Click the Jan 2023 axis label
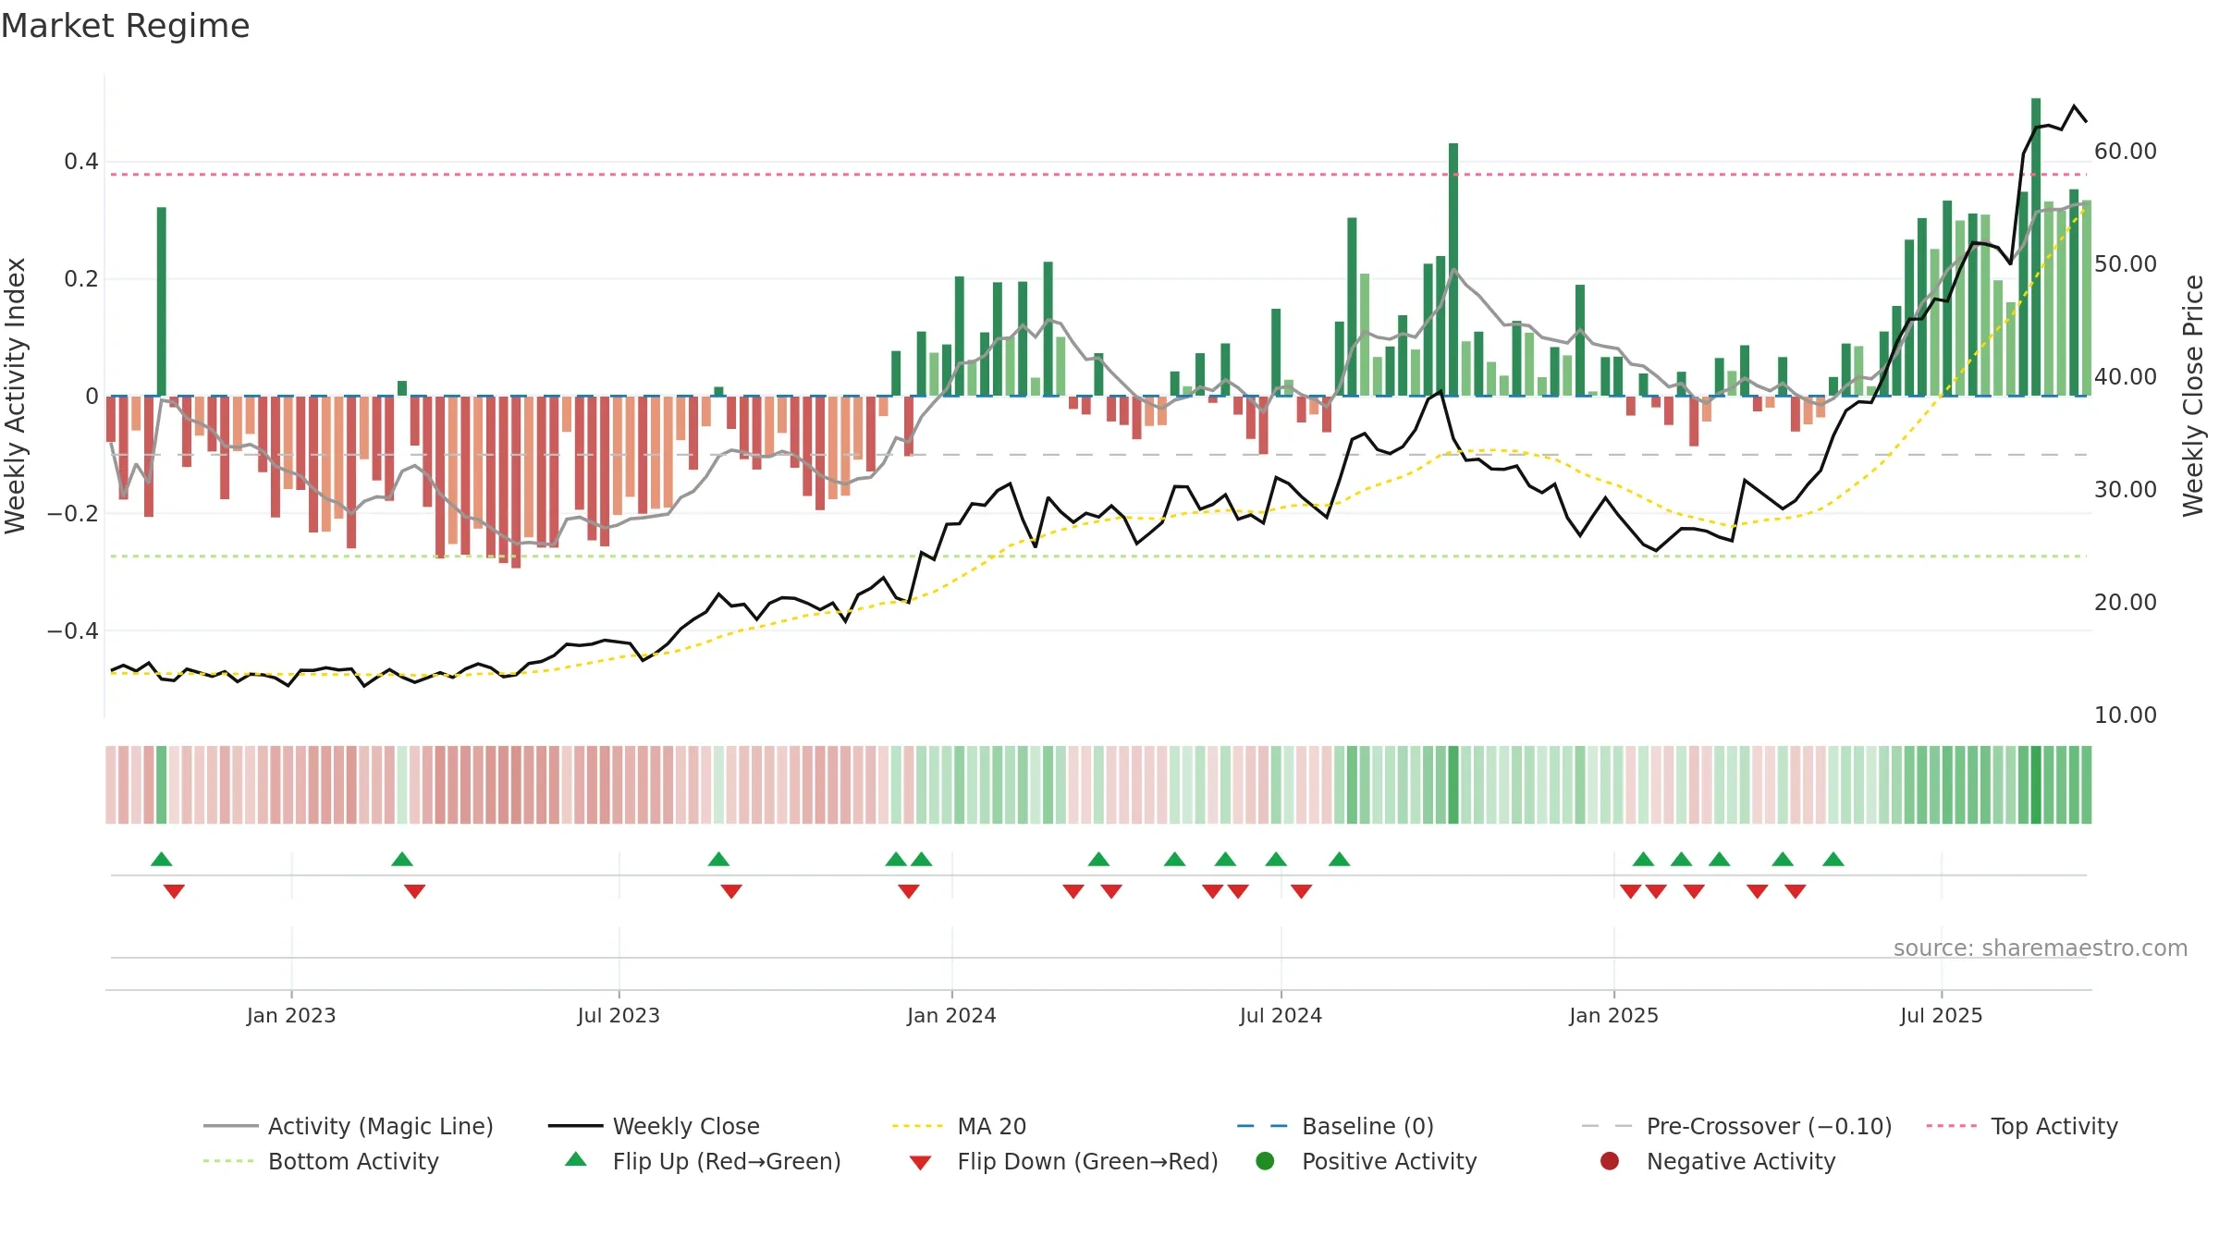 291,1015
